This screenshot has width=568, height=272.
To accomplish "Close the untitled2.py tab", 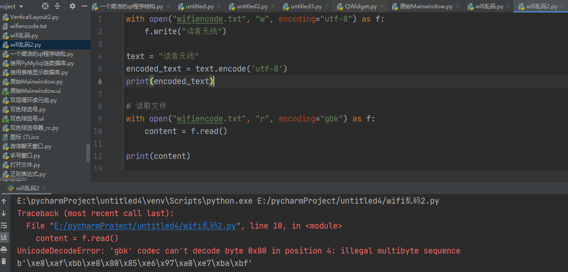I will click(x=272, y=6).
